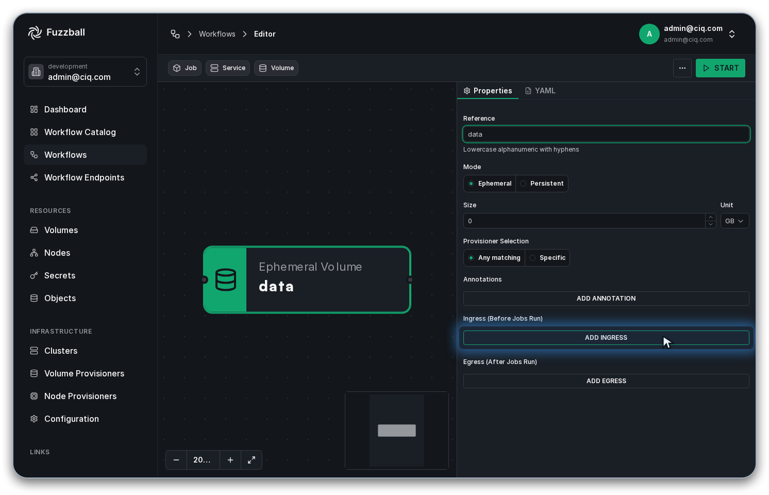Click the ADD ANNOTATION button
769x495 pixels.
click(606, 299)
